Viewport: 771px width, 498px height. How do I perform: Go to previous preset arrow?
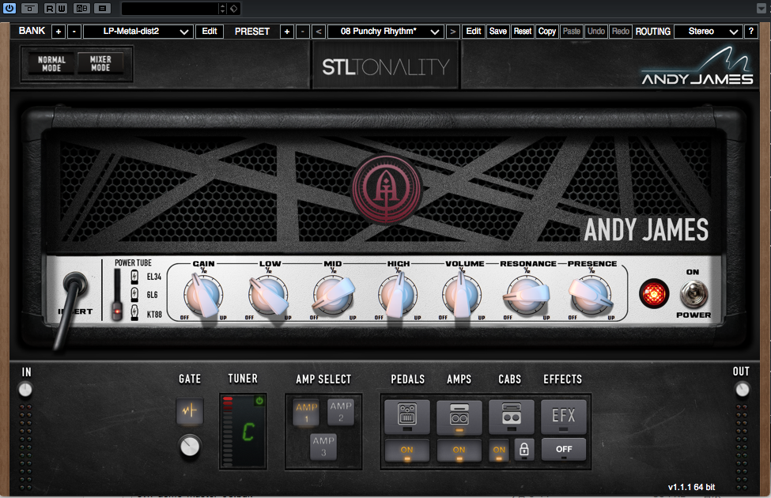click(318, 32)
